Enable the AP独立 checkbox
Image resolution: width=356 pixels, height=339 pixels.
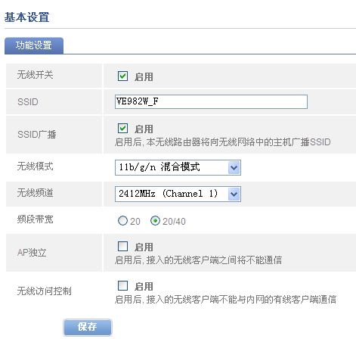tap(122, 246)
